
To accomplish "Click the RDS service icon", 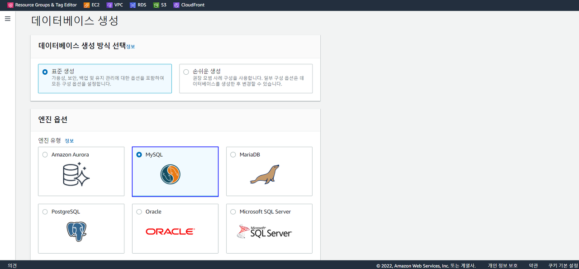I will (133, 5).
